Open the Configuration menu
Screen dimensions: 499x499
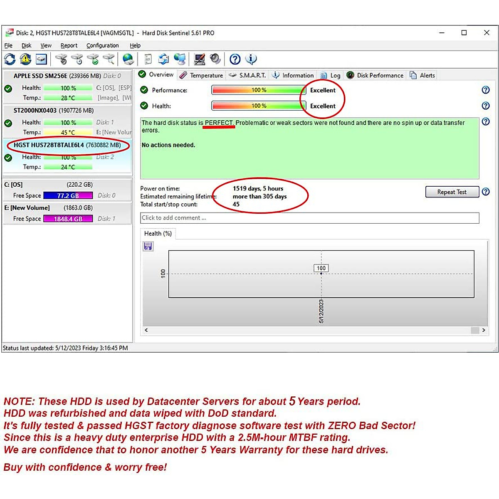(102, 45)
